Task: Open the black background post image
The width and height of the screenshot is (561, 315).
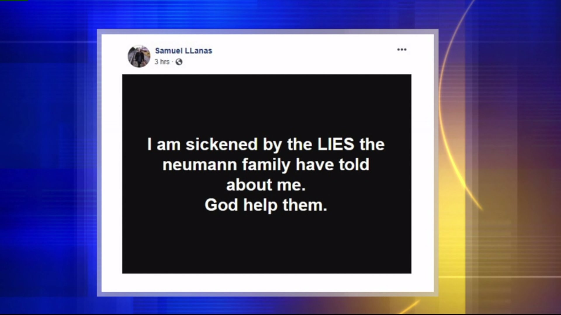Action: 266,174
